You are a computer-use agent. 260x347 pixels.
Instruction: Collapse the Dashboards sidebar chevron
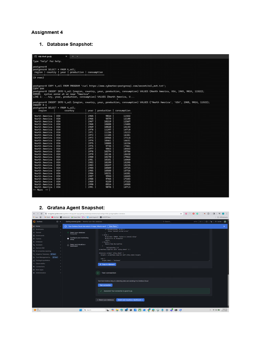(x=61, y=236)
